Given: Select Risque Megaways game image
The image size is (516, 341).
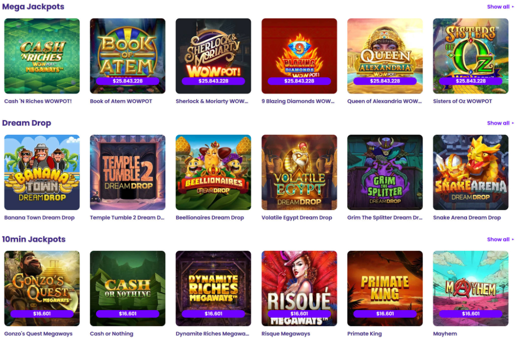Looking at the screenshot, I should point(299,288).
